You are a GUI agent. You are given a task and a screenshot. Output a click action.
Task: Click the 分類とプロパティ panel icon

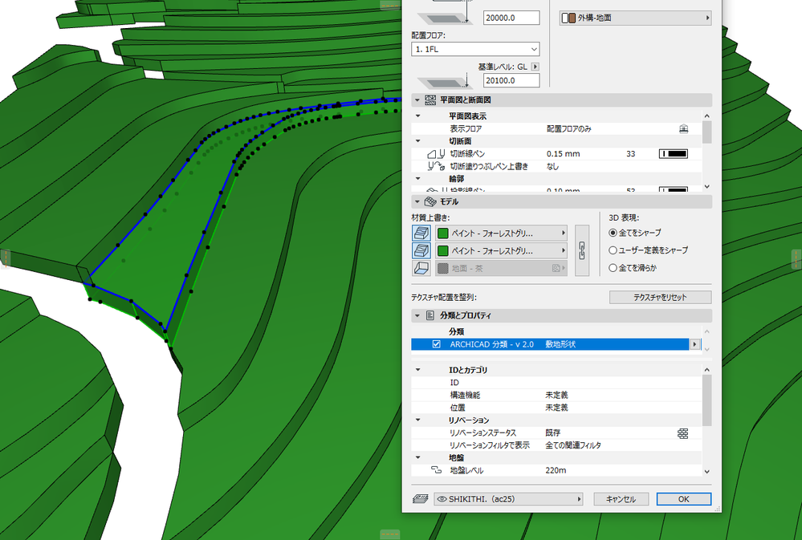coord(430,315)
